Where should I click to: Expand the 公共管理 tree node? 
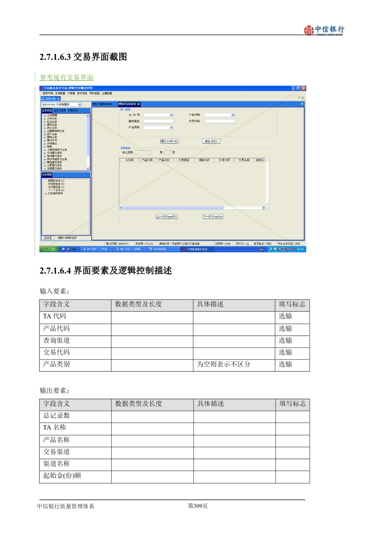coord(45,115)
